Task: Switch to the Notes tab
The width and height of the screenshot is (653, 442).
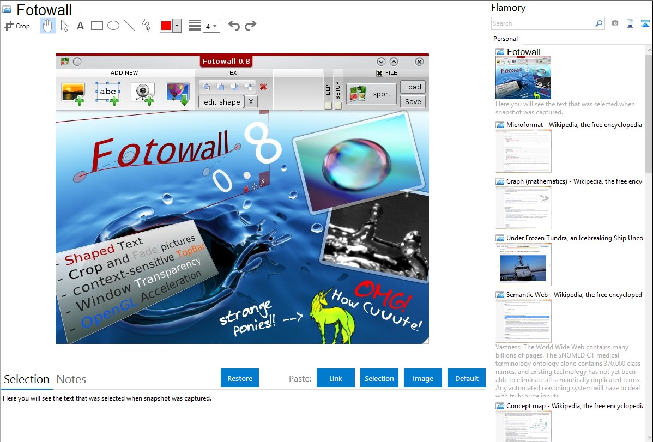Action: click(x=71, y=379)
